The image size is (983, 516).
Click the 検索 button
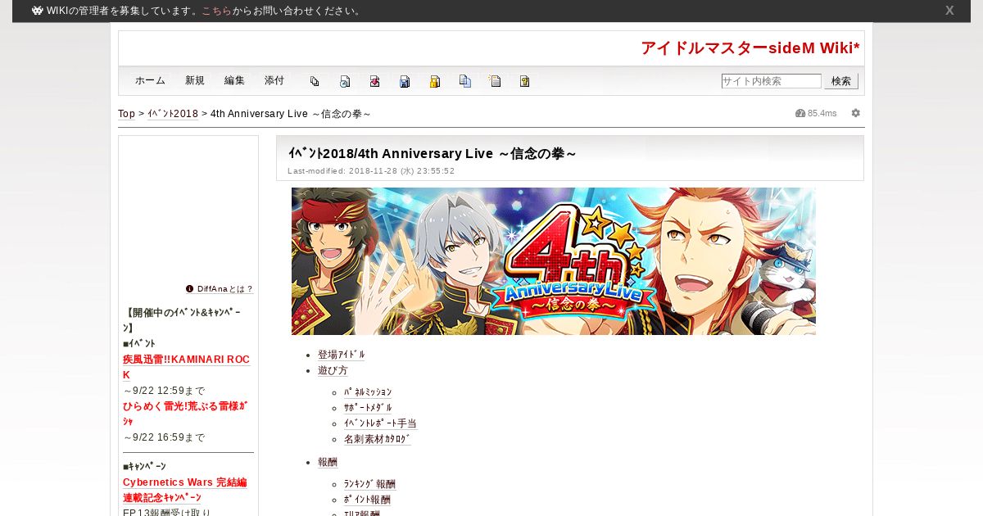tap(841, 81)
